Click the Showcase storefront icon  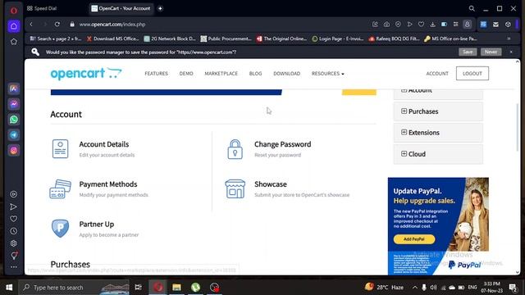tap(235, 189)
